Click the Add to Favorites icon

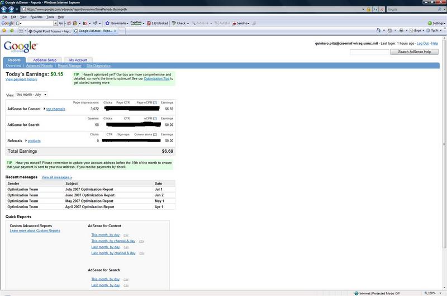[11, 31]
